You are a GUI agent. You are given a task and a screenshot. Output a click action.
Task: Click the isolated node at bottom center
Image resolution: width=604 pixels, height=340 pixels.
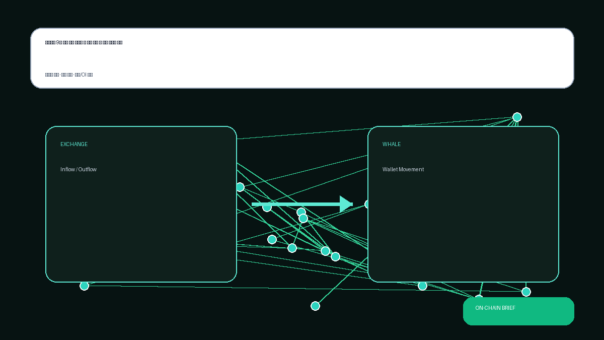[x=315, y=306]
